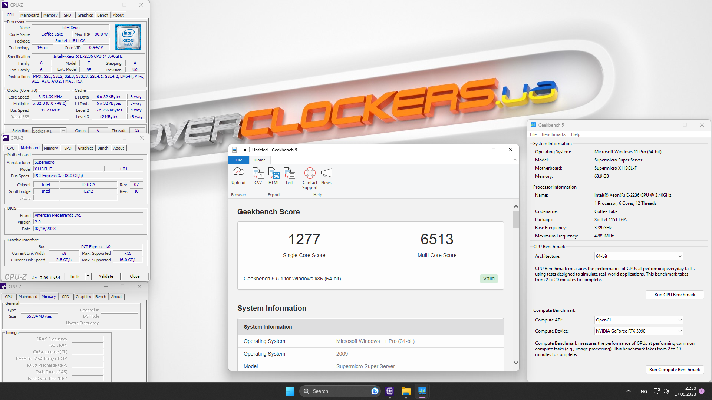Show hidden tray icons chevron
Viewport: 712px width, 400px height.
[629, 391]
